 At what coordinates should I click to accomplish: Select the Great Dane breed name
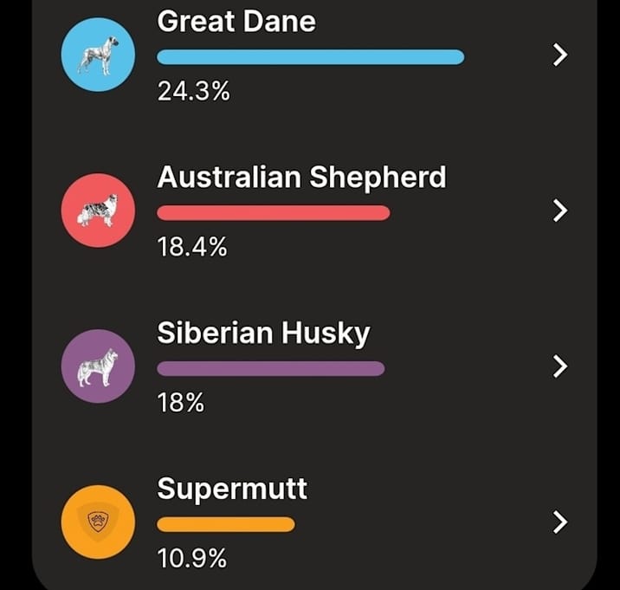click(236, 21)
